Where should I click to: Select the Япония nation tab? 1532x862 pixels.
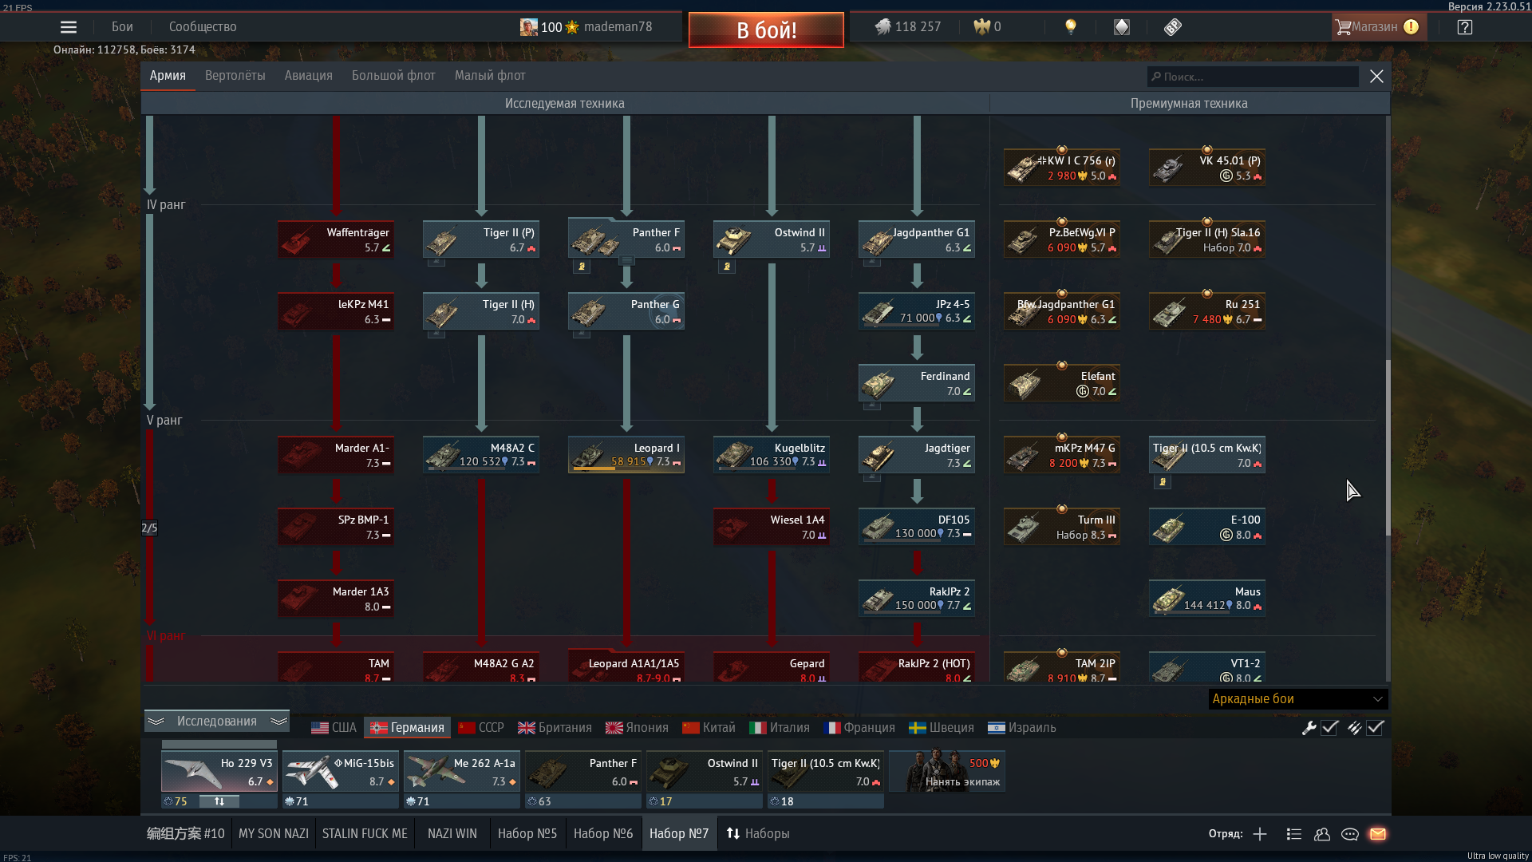(637, 728)
